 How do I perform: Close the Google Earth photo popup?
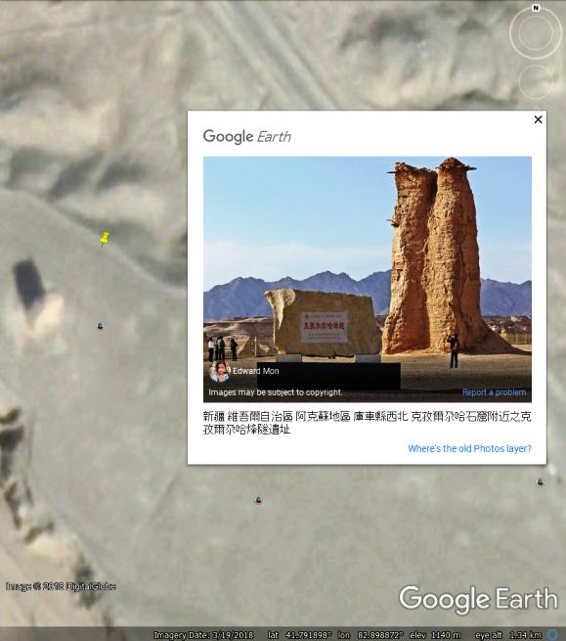(539, 119)
